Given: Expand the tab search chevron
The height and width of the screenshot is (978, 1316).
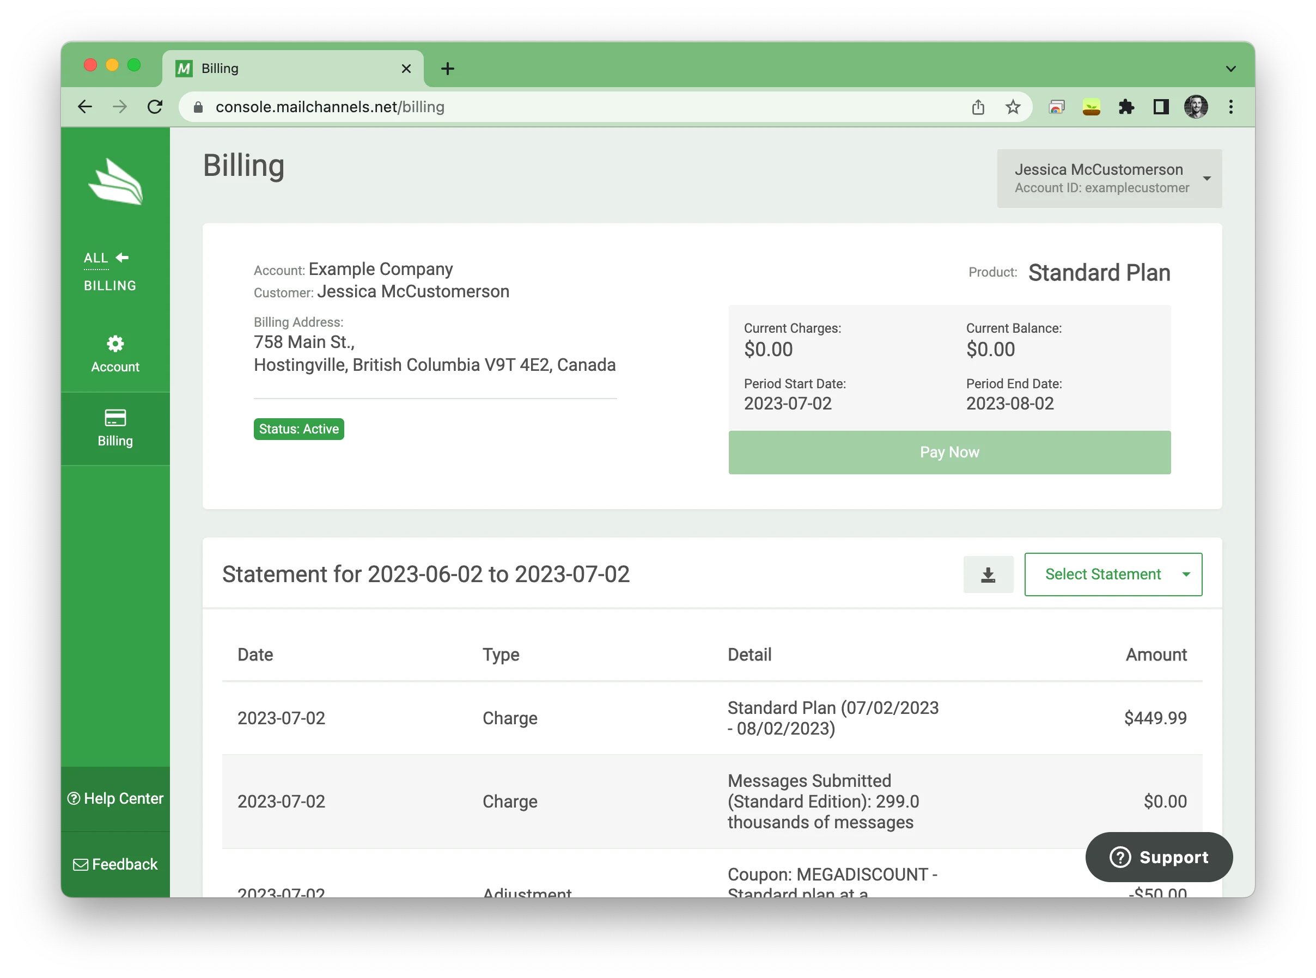Looking at the screenshot, I should click(1230, 69).
